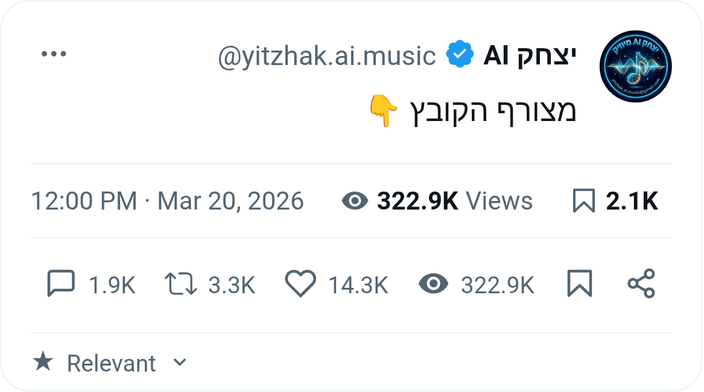Click the eye icon next to 322.9K Views
The width and height of the screenshot is (704, 392).
click(356, 201)
